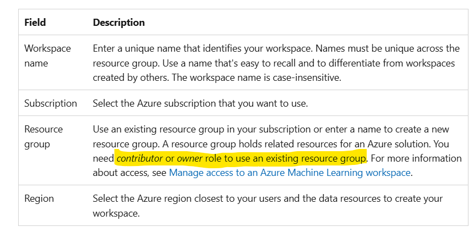Select the Resource group field cell

[43, 137]
